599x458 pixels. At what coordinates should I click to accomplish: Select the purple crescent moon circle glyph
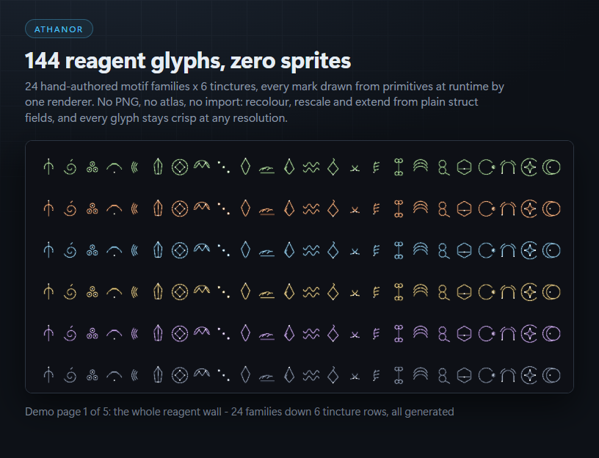(551, 334)
